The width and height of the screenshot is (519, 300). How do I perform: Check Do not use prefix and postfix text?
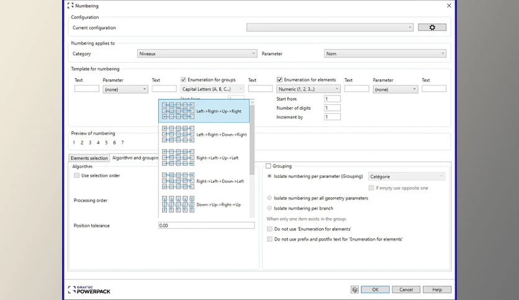pos(270,239)
